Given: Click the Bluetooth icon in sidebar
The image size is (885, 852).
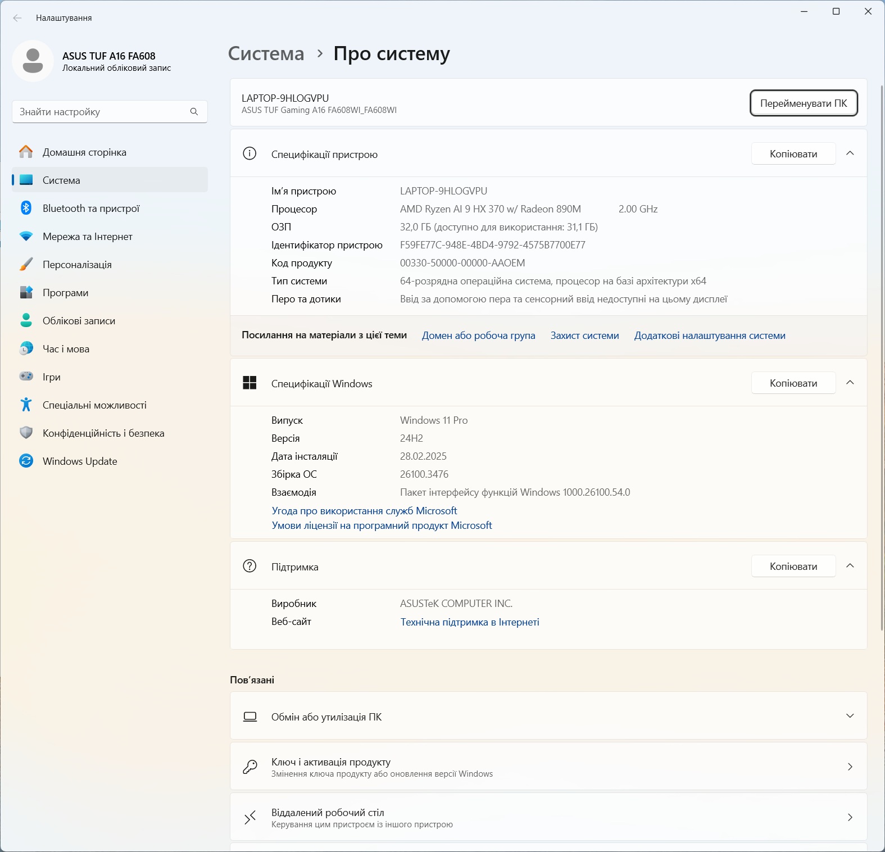Looking at the screenshot, I should pyautogui.click(x=26, y=208).
